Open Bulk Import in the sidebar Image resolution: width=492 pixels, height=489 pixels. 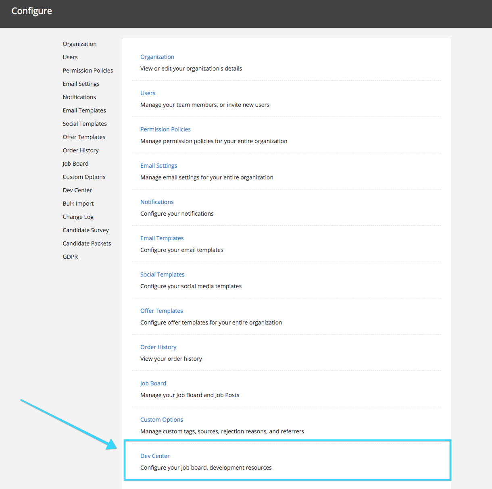click(x=78, y=204)
